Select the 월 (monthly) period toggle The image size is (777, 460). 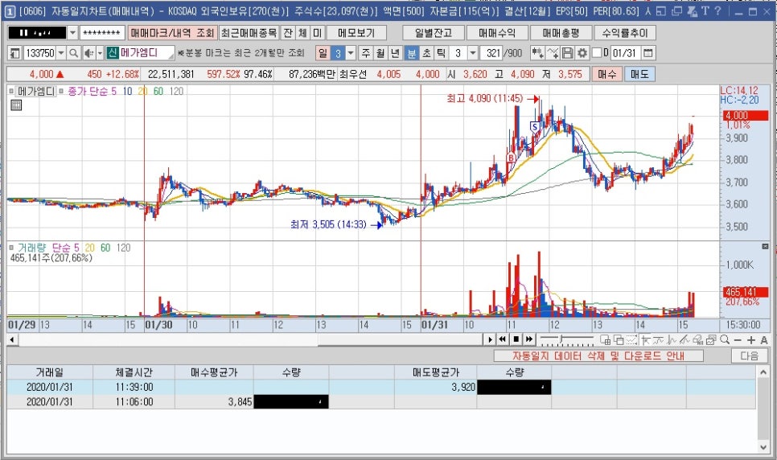380,53
